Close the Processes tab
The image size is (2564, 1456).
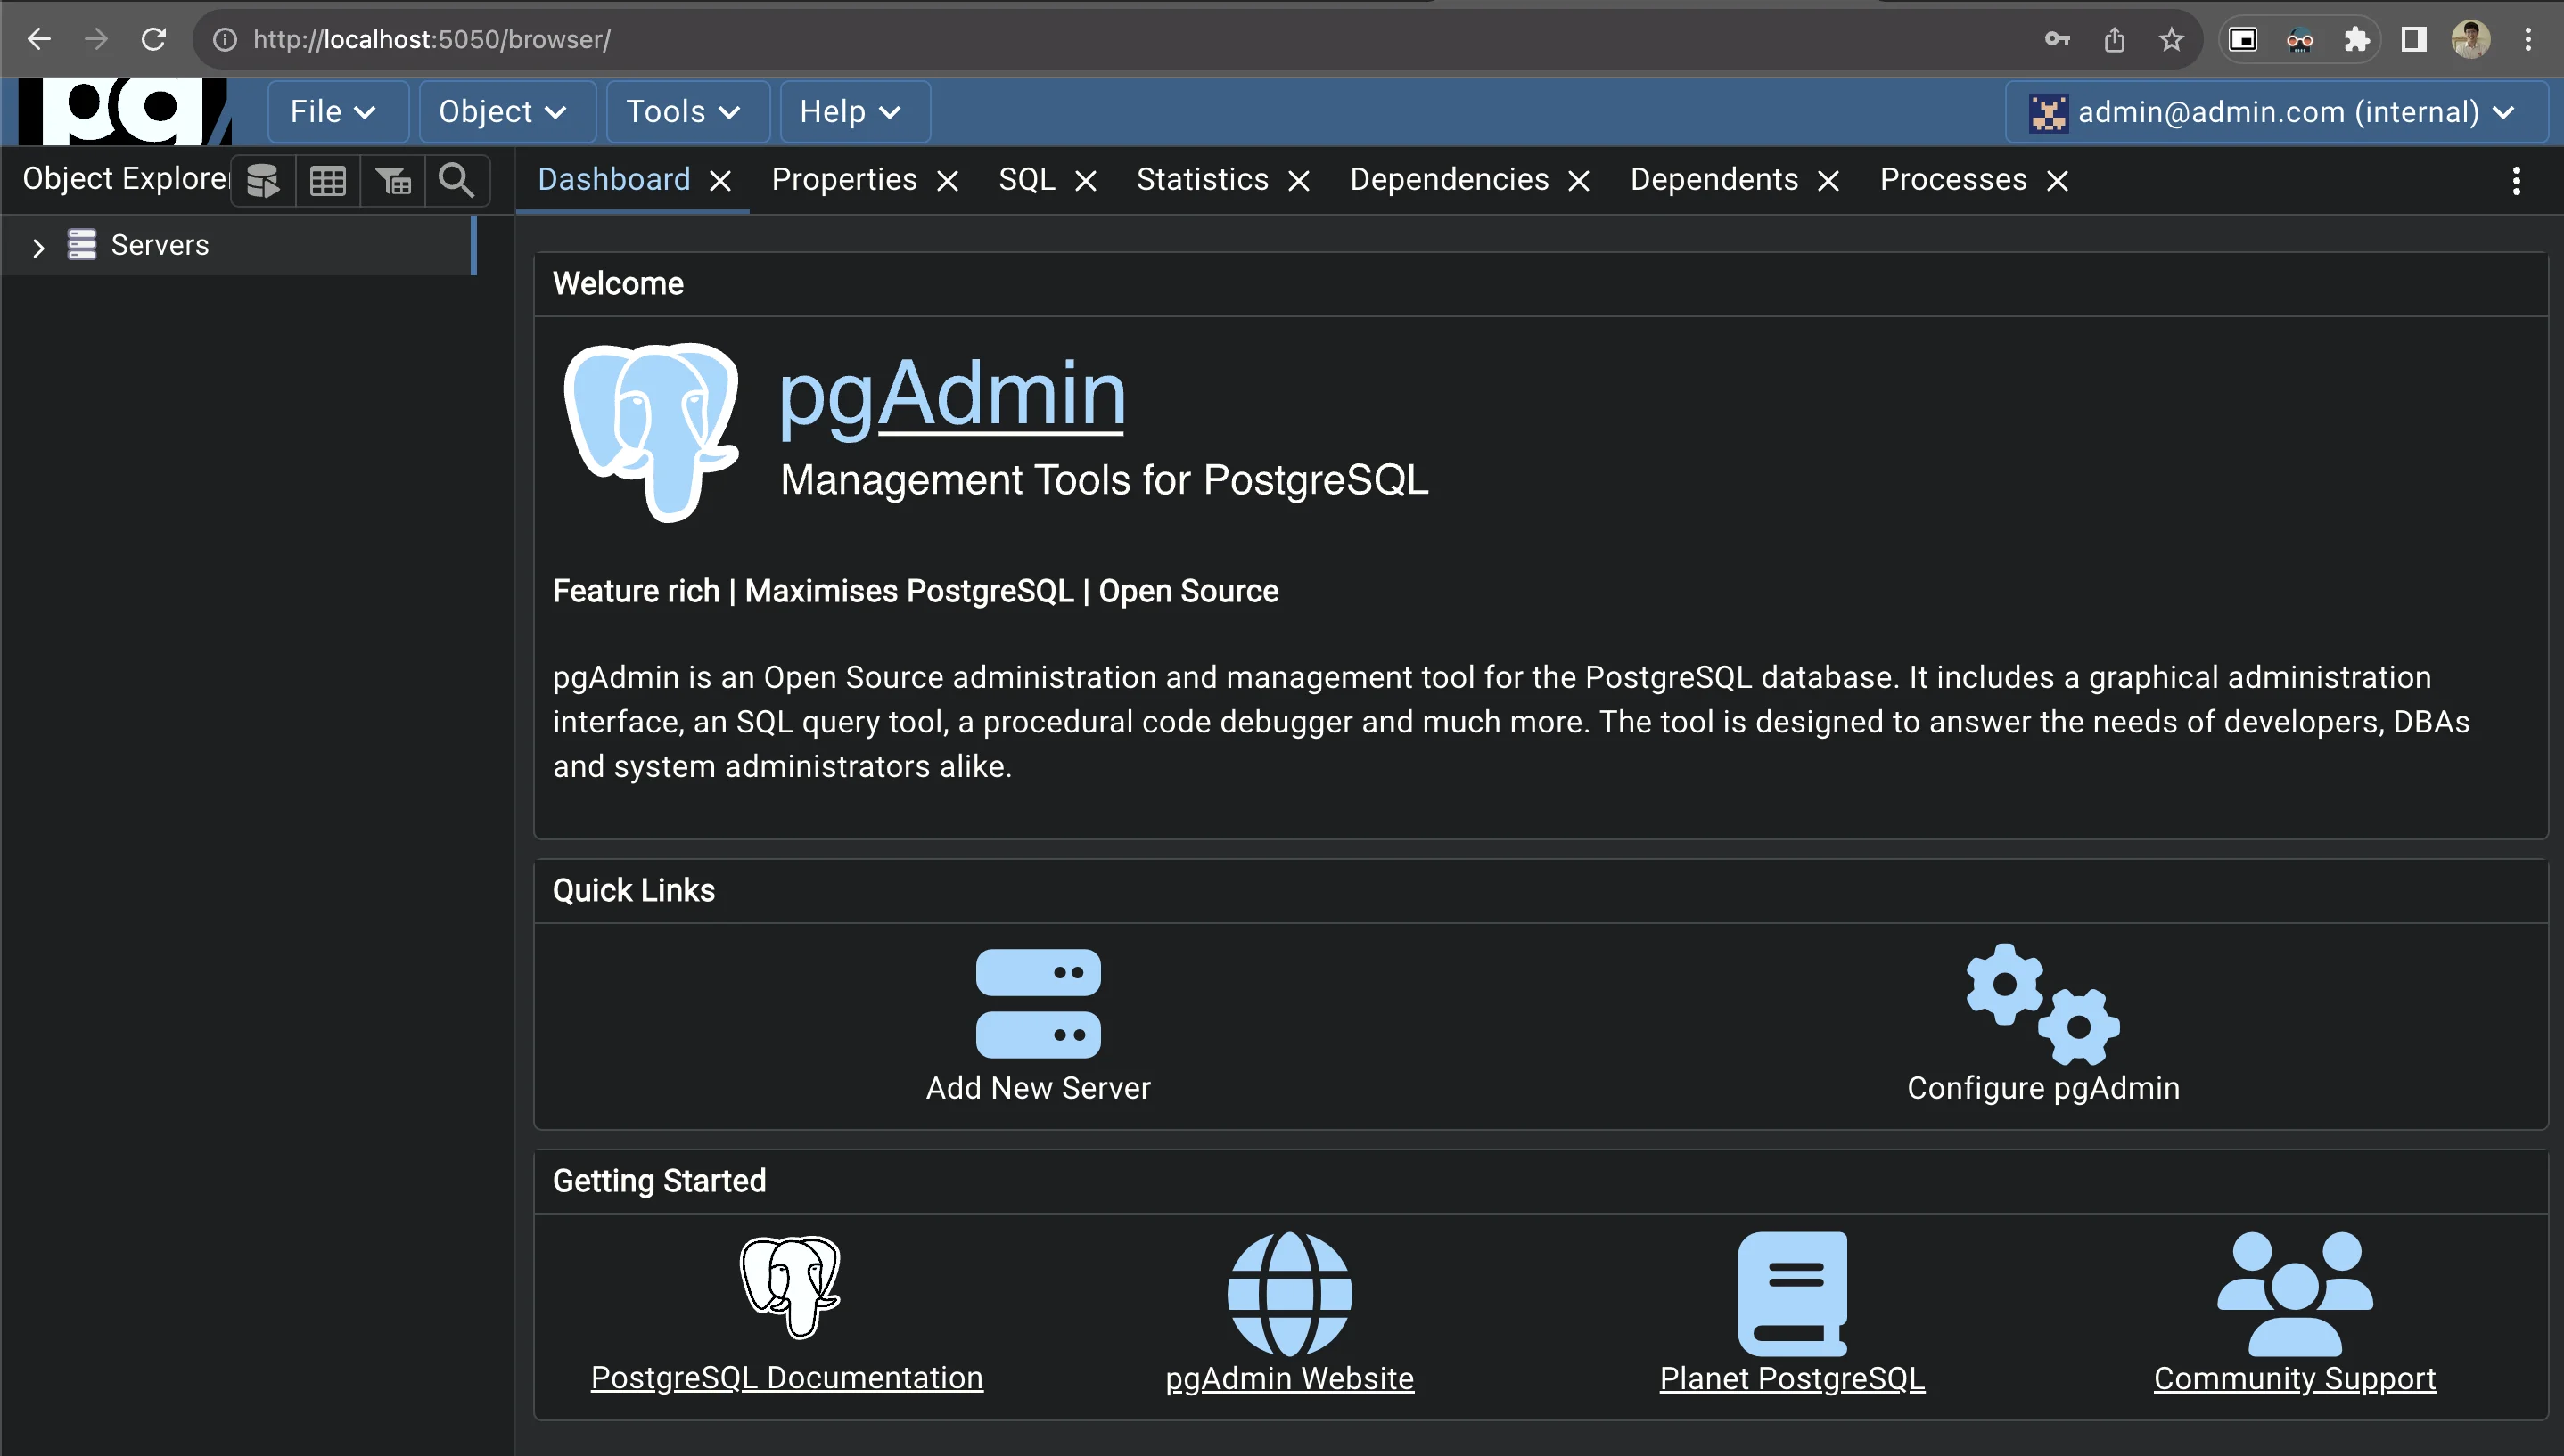(2057, 181)
